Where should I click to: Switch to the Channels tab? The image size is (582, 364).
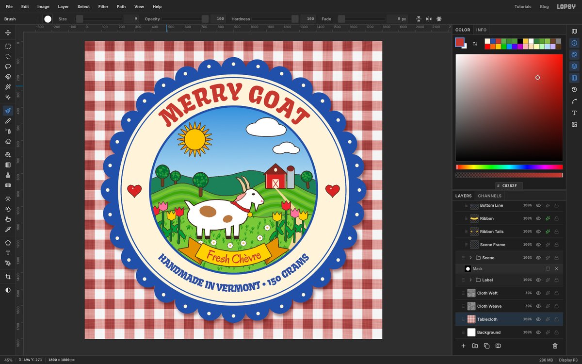[x=490, y=196]
